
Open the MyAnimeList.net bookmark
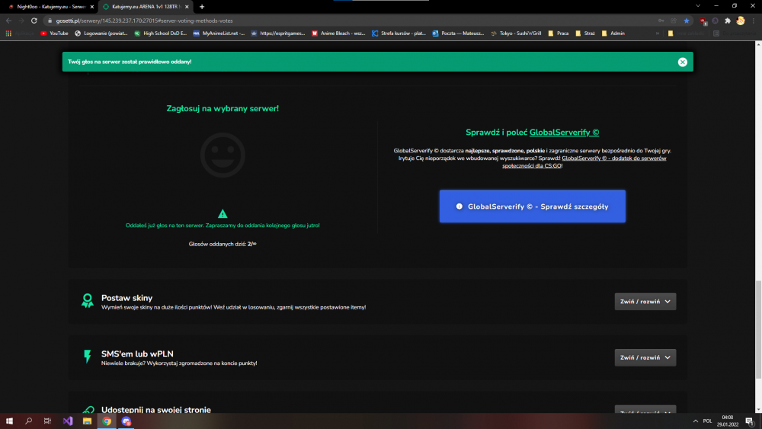tap(219, 34)
